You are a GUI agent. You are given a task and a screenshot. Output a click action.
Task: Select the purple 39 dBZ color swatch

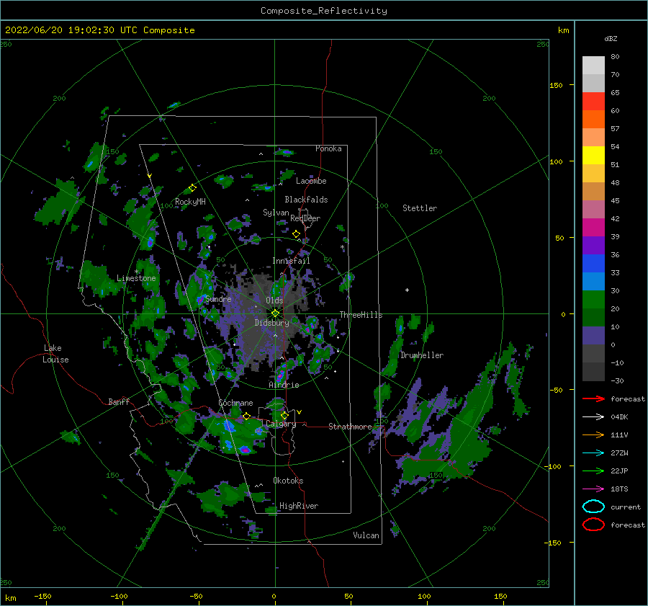593,245
